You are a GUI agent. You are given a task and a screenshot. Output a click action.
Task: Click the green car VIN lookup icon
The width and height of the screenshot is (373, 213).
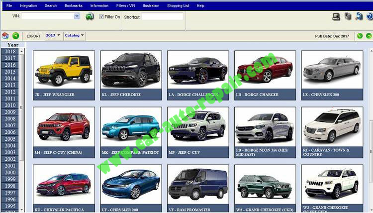pos(90,16)
